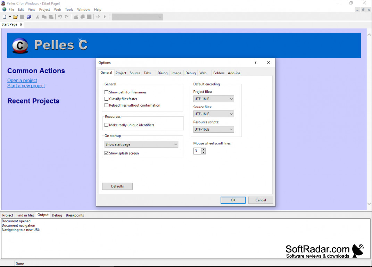Click the Options dialog help question mark
Screen dimensions: 372x267
pyautogui.click(x=256, y=62)
